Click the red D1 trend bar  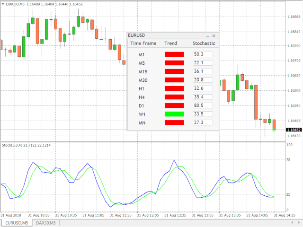pos(174,105)
